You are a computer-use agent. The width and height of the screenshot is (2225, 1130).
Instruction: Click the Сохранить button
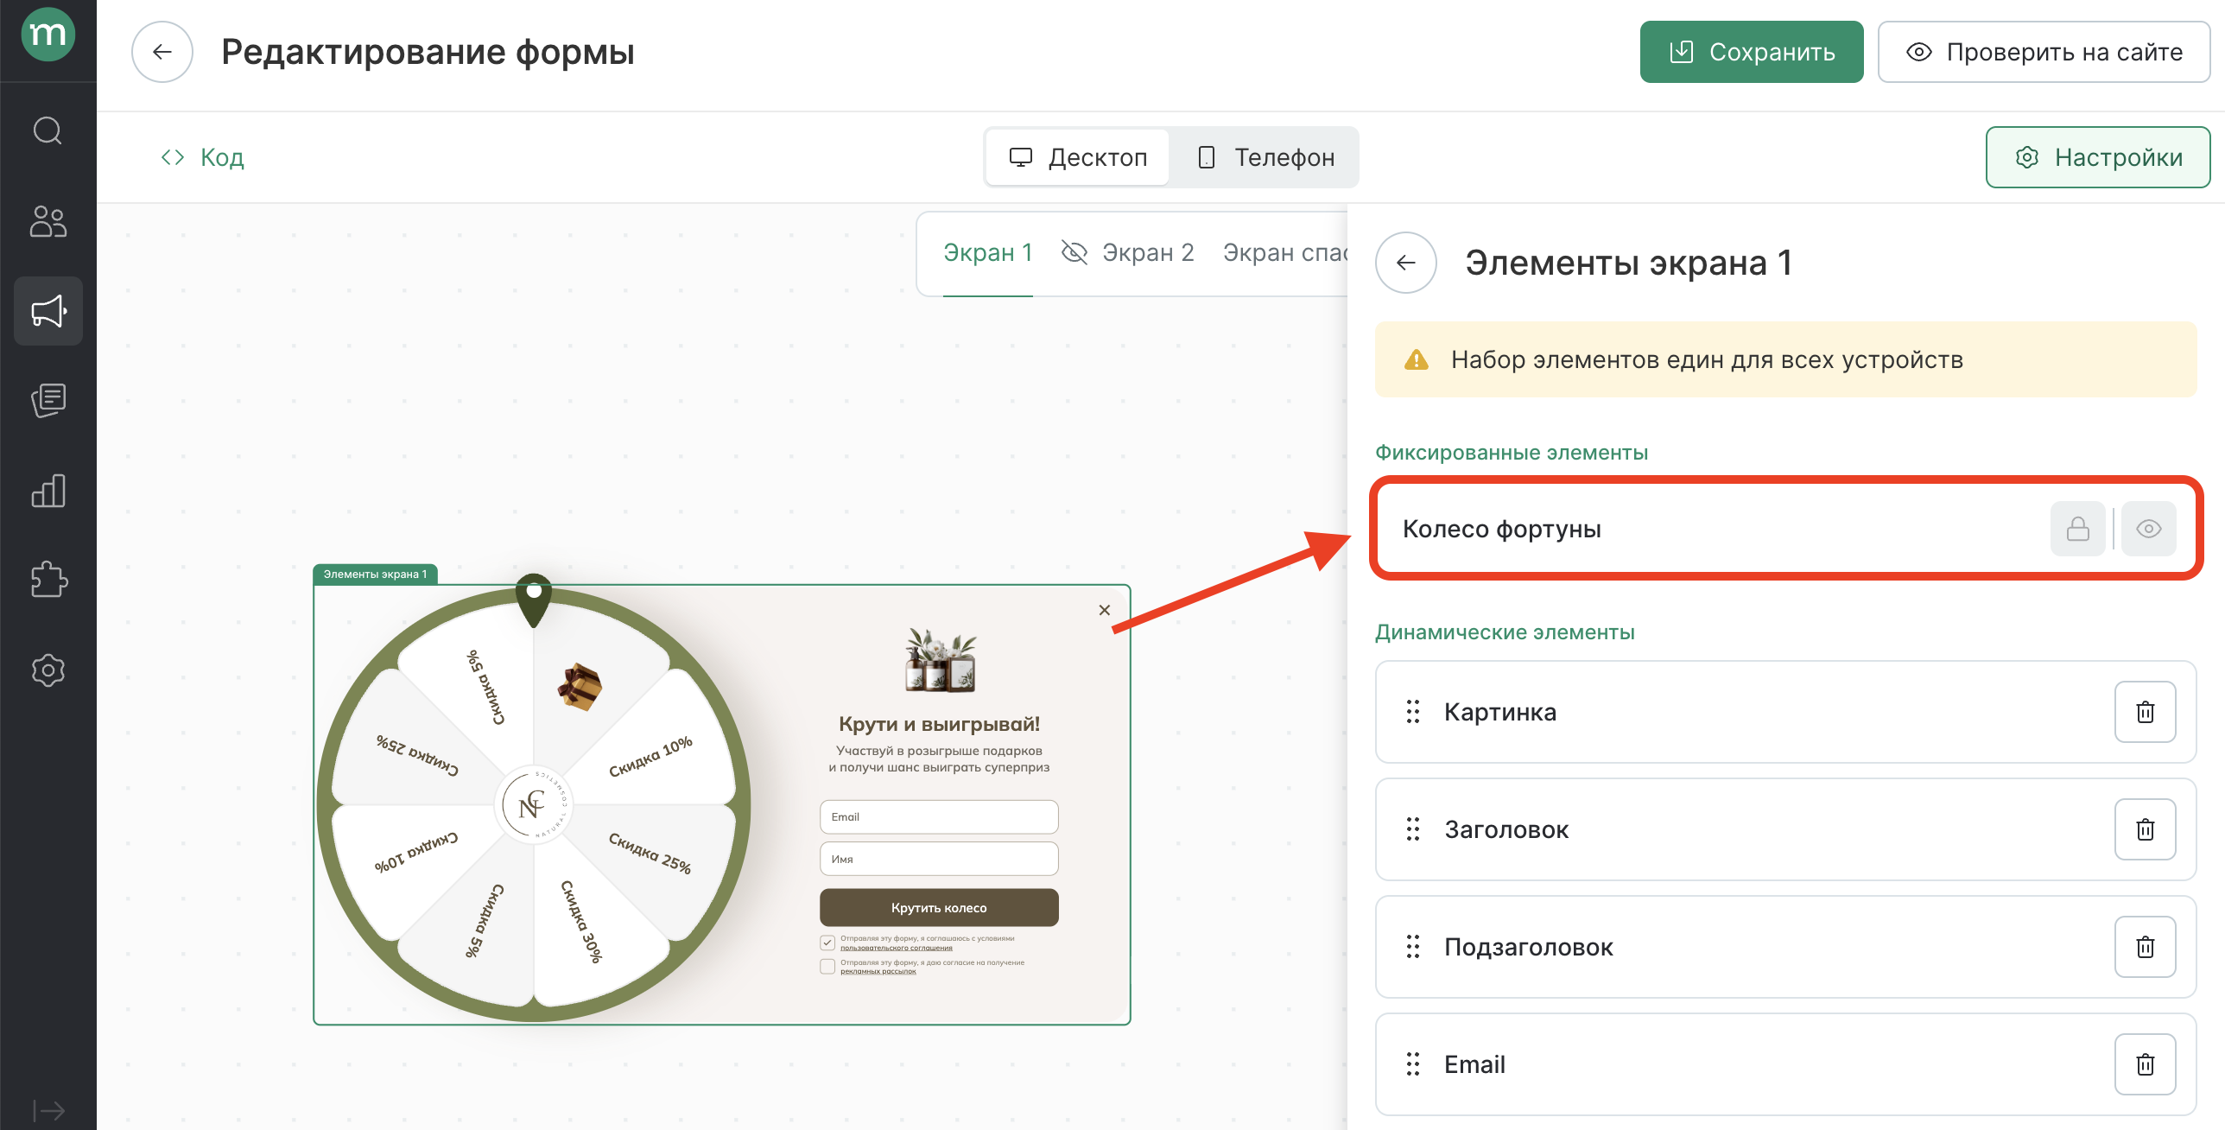(x=1751, y=52)
